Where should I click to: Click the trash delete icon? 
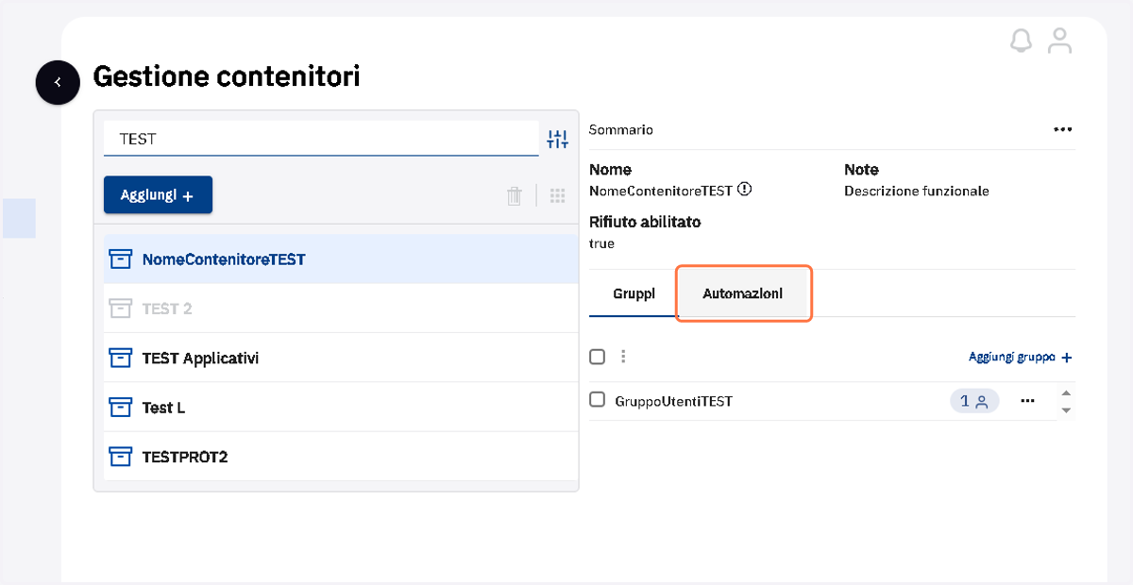tap(514, 195)
